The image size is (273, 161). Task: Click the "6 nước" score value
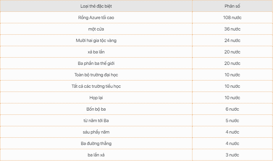232,109
